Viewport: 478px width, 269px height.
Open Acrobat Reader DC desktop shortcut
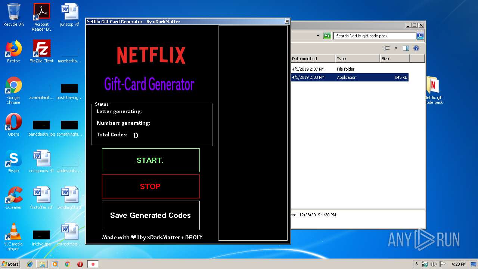click(x=41, y=17)
